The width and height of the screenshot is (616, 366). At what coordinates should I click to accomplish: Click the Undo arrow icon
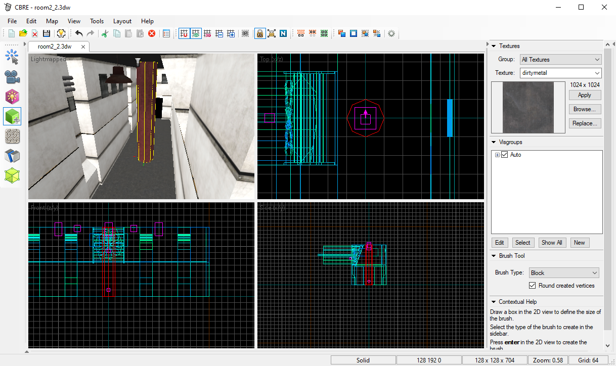point(79,33)
